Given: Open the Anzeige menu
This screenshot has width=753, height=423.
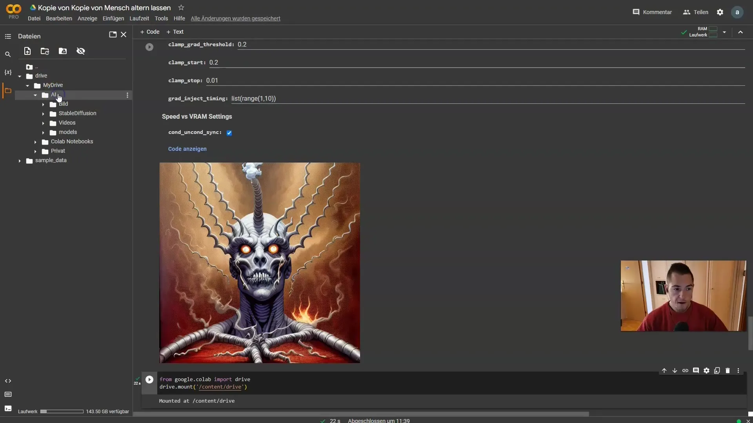Looking at the screenshot, I should click(x=87, y=18).
